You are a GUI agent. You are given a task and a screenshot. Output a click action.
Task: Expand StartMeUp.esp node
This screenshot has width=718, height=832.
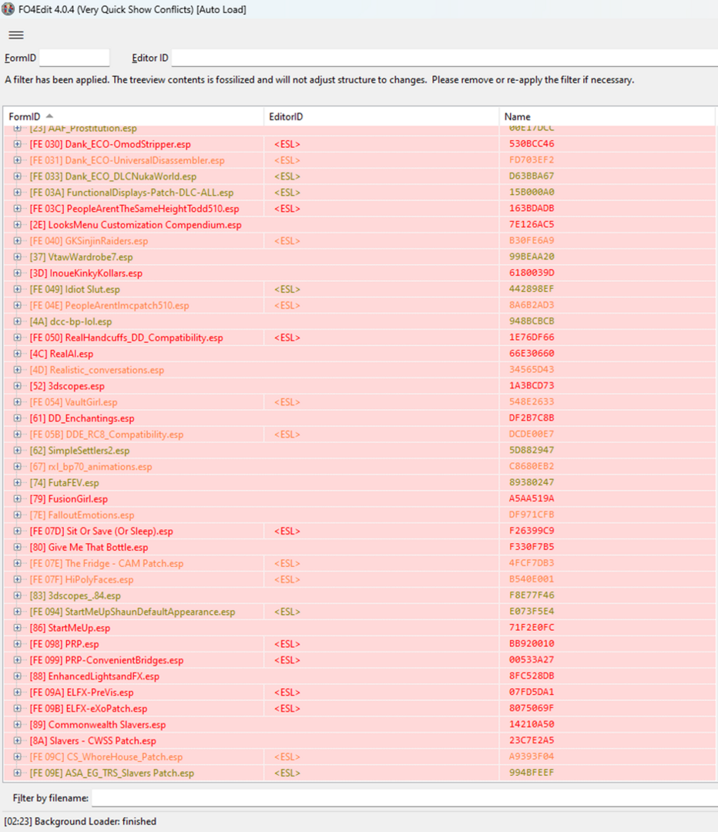18,628
